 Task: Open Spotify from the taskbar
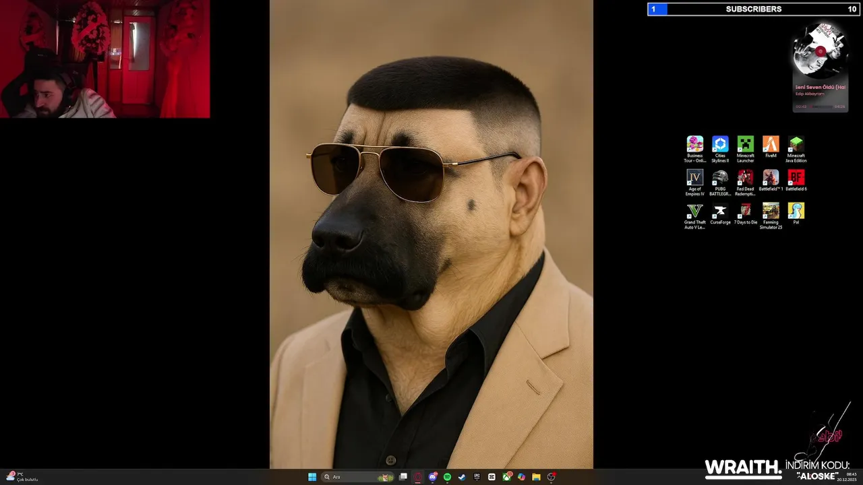click(447, 477)
